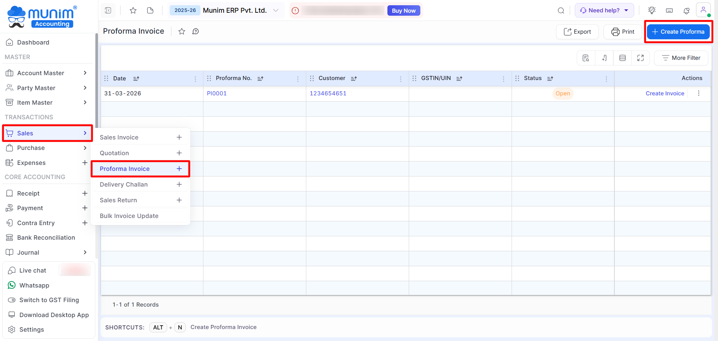
Task: Open row actions three-dot menu
Action: click(699, 93)
